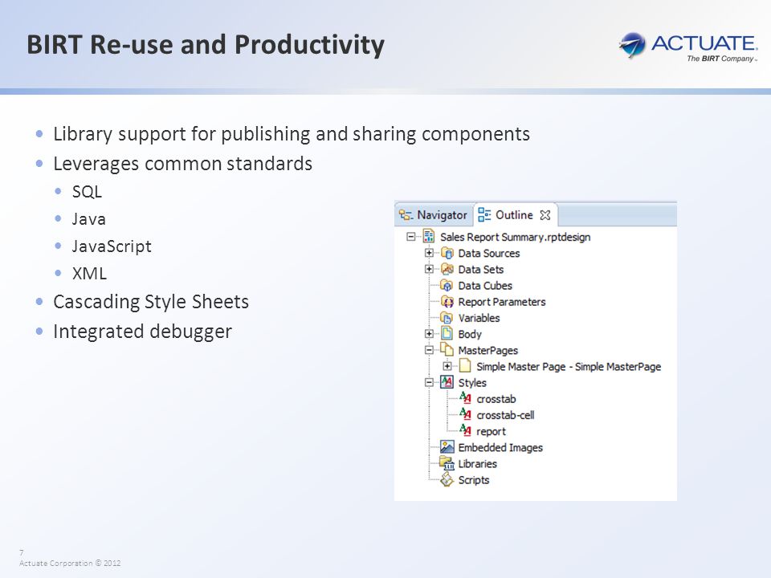Click the Data Cubes icon

click(447, 285)
